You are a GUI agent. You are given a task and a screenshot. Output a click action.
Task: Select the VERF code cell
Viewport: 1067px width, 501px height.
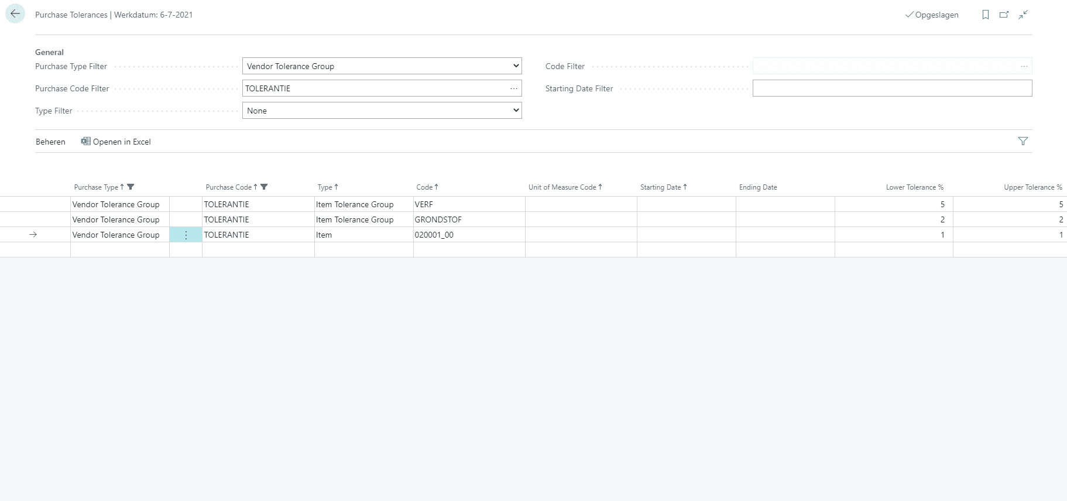pos(468,204)
